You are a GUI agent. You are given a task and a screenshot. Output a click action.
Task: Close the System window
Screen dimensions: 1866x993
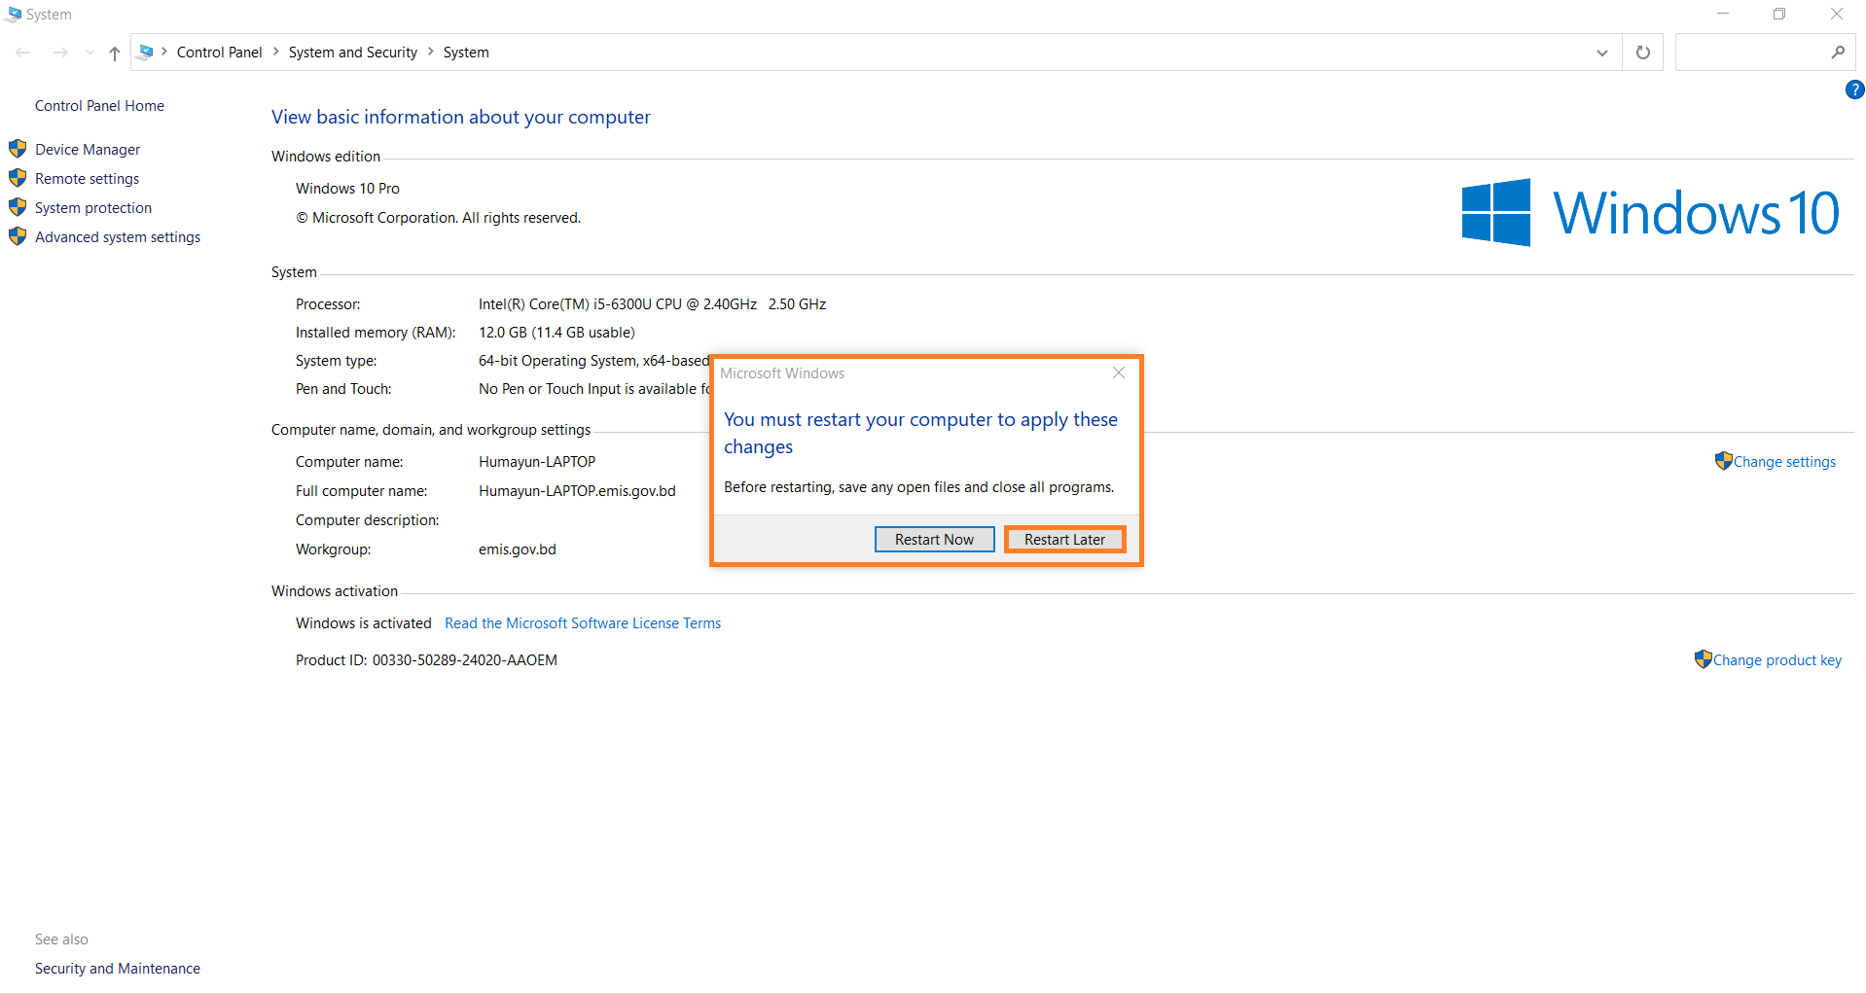(1837, 14)
